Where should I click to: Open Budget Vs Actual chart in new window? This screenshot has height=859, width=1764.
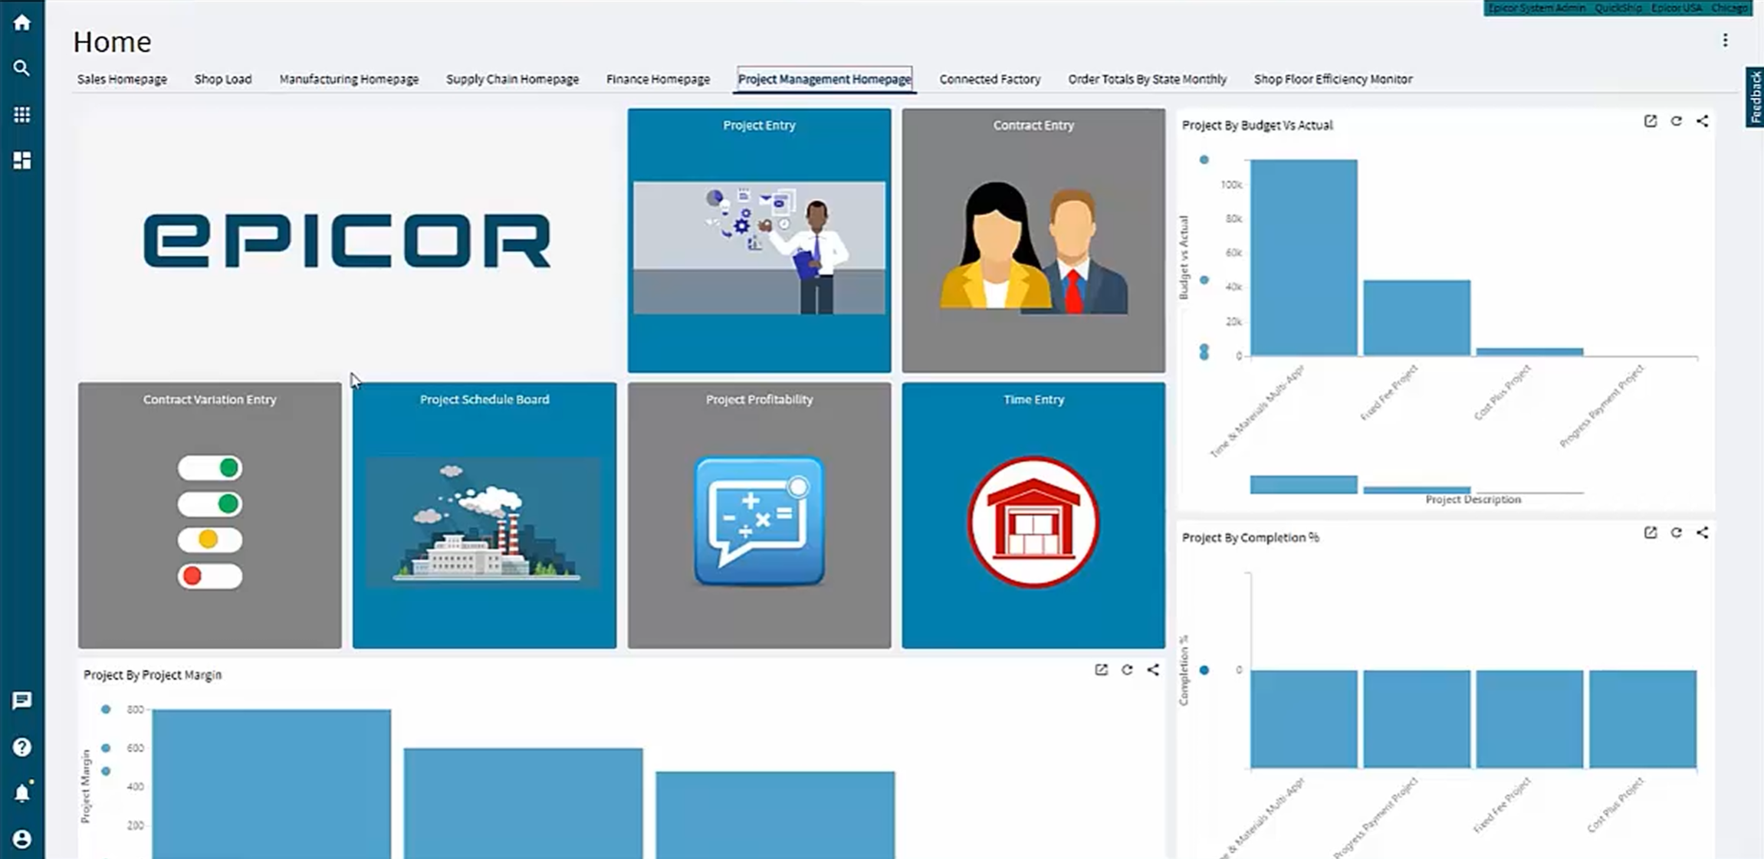pos(1651,121)
